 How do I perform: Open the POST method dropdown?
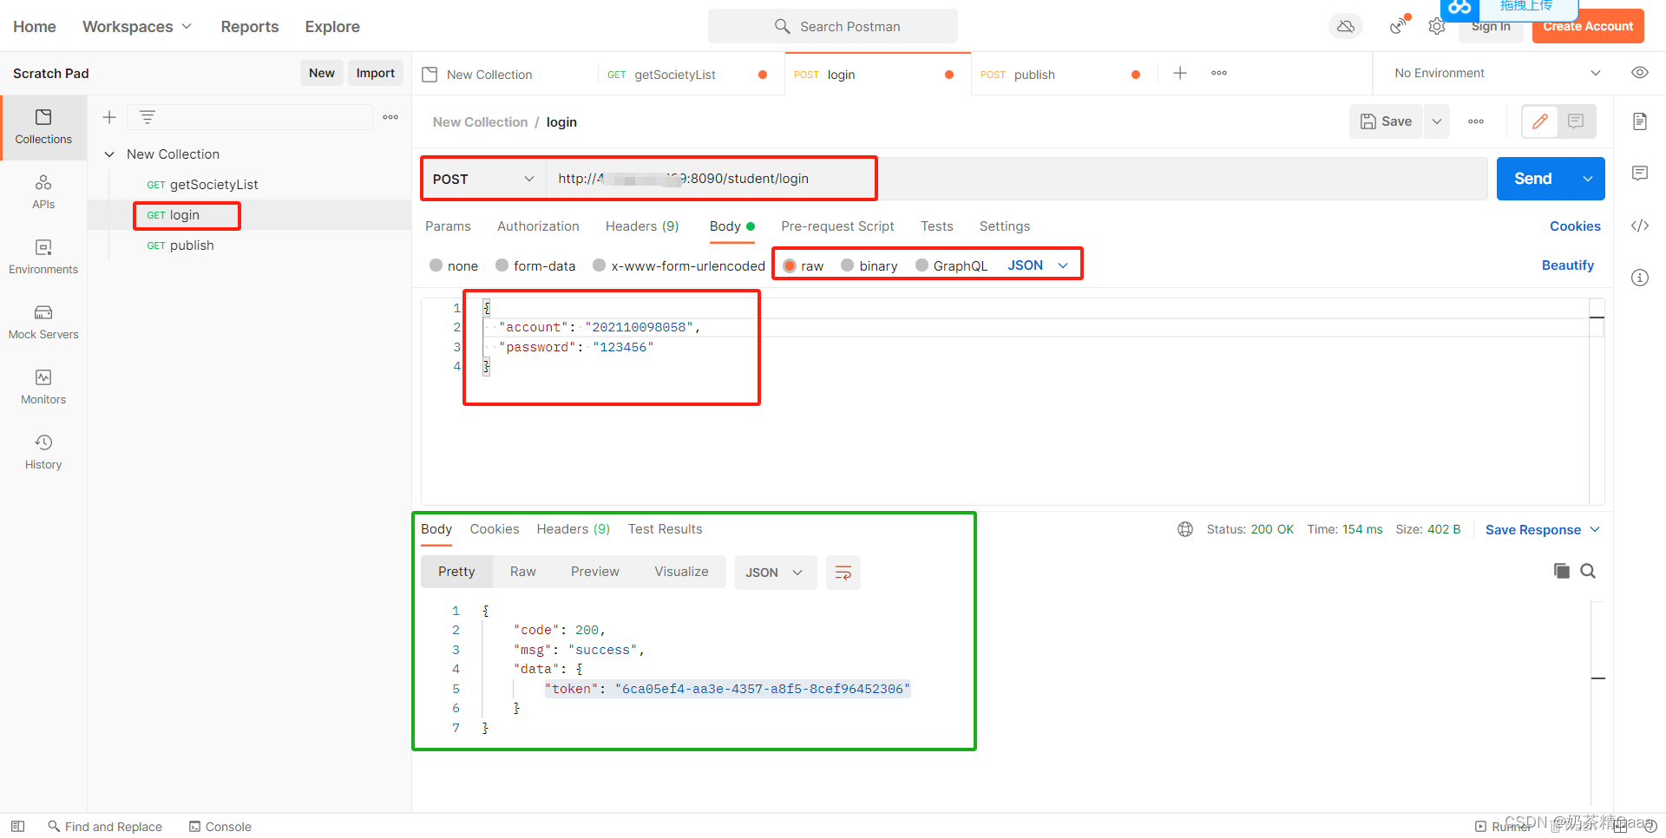tap(483, 179)
